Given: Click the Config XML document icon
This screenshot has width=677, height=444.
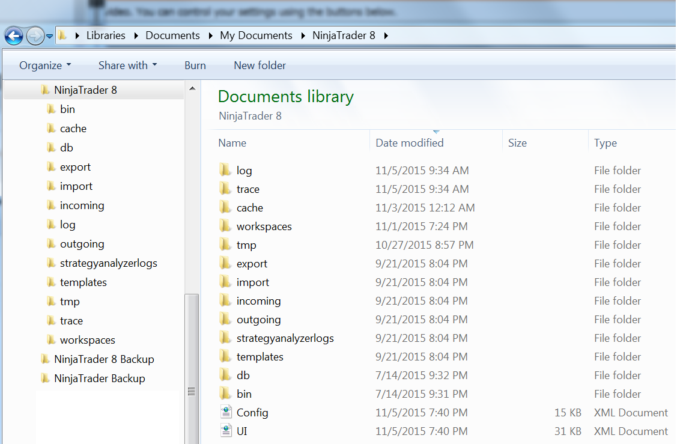Looking at the screenshot, I should [x=226, y=412].
